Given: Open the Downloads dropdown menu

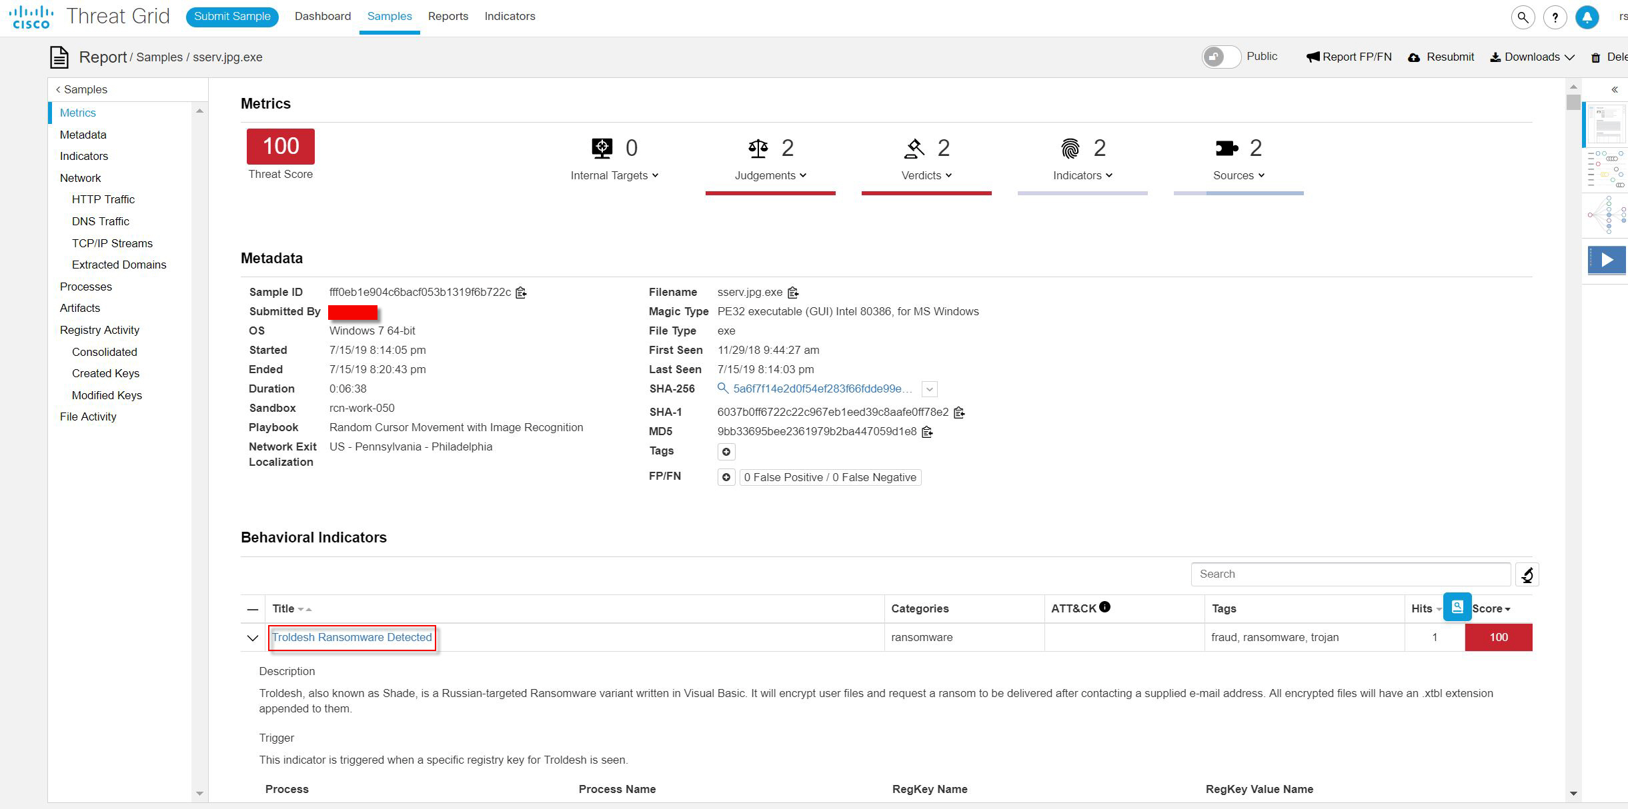Looking at the screenshot, I should coord(1532,57).
